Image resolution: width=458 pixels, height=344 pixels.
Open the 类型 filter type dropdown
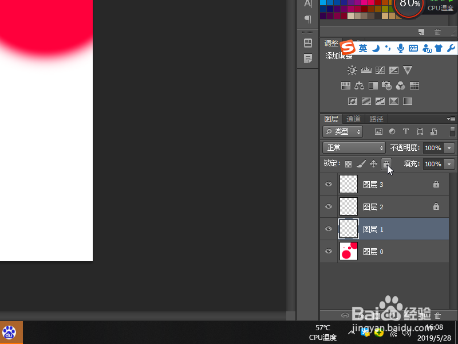pos(342,132)
